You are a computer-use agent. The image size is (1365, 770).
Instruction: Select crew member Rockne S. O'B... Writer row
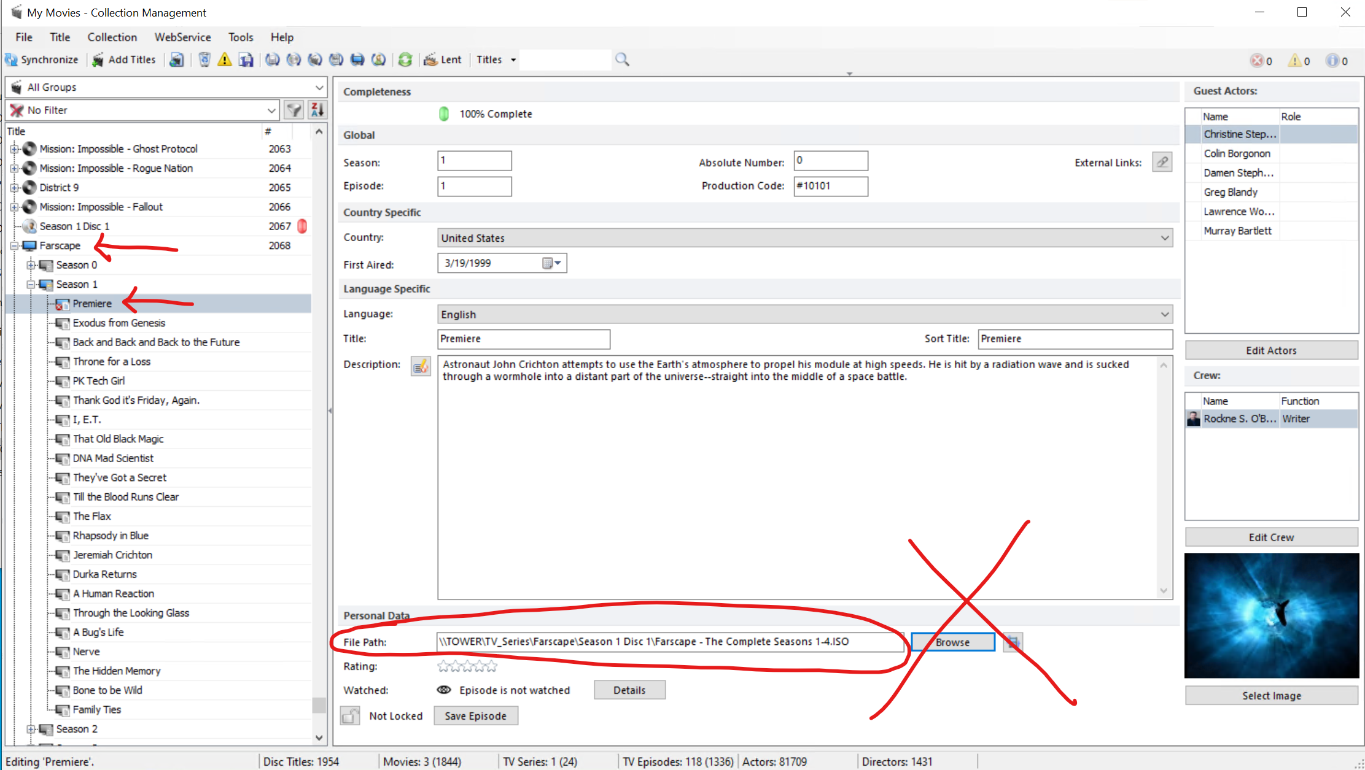tap(1271, 418)
